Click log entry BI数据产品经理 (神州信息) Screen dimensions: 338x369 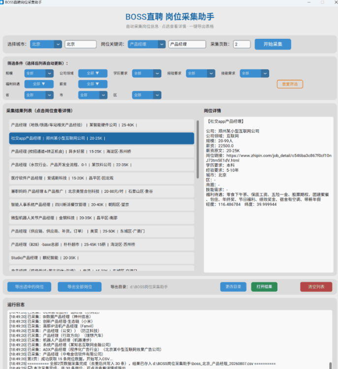(x=50, y=317)
